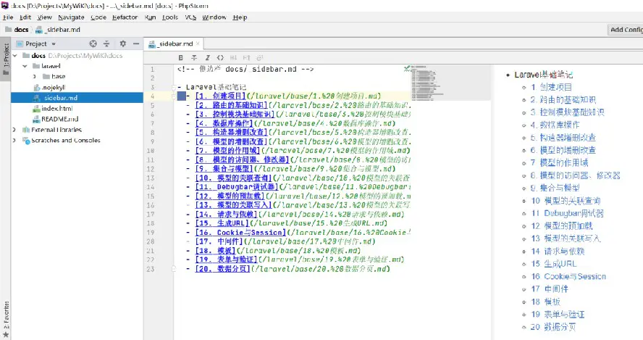Click the '17. 中间件' link in preview

[x=550, y=289]
